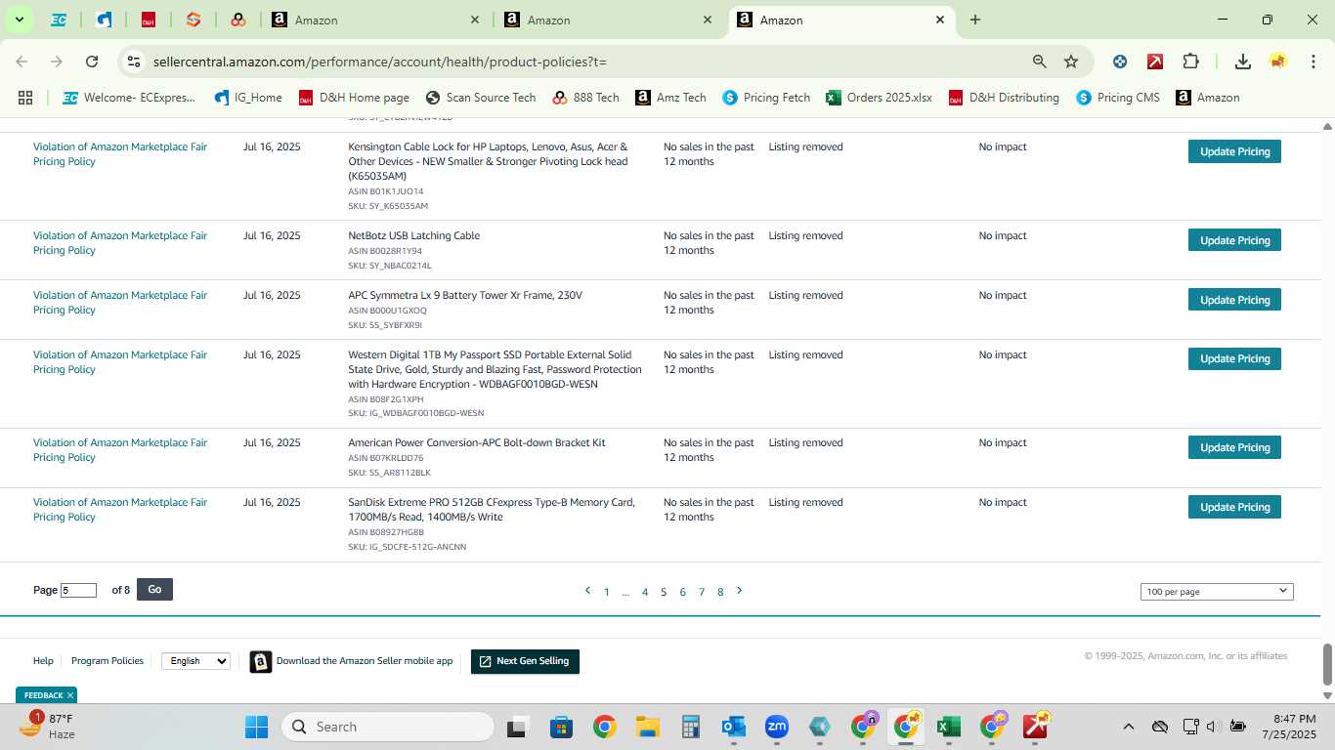Reload the Seller Central page
Image resolution: width=1335 pixels, height=750 pixels.
pyautogui.click(x=92, y=62)
